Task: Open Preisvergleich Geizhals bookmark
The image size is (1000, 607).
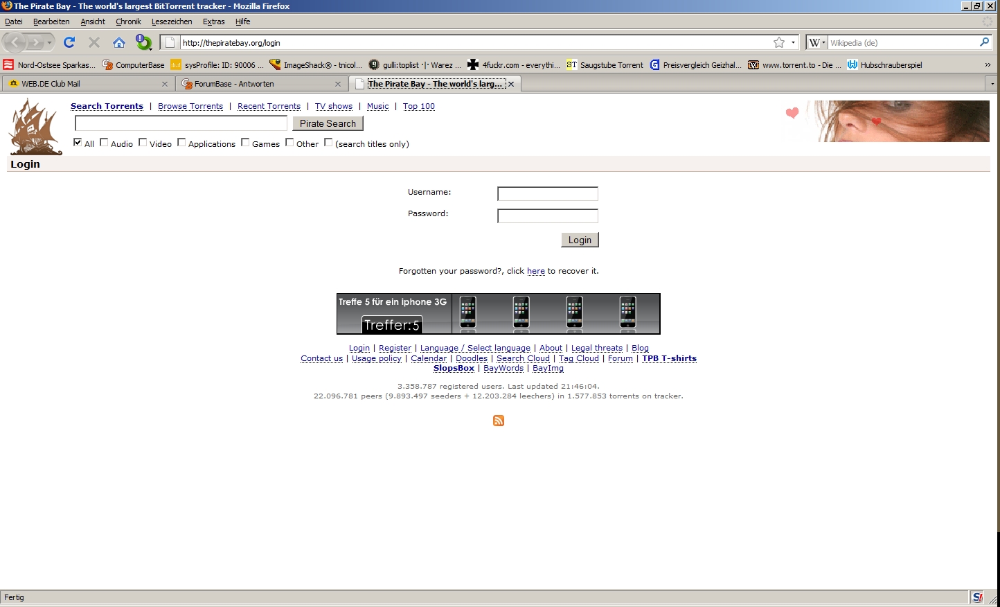Action: coord(695,64)
